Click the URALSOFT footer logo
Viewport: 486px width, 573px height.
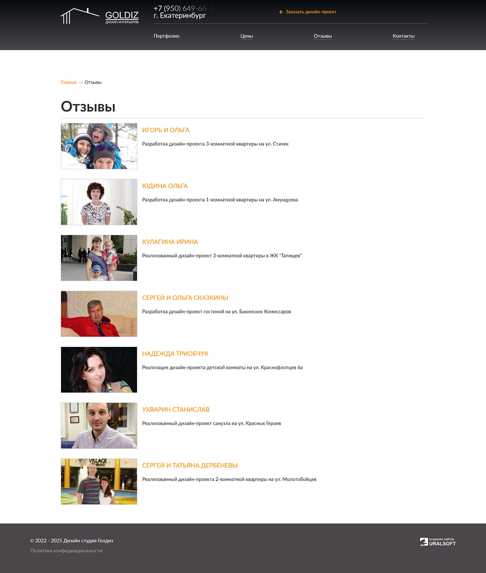pyautogui.click(x=437, y=542)
